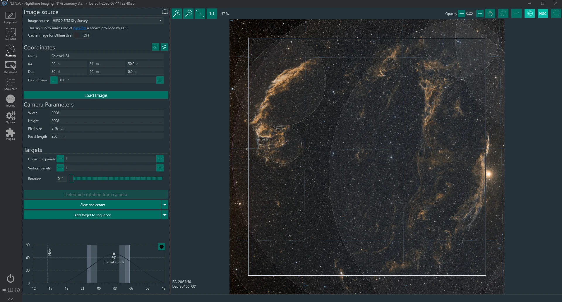Click the location pin icon in Coordinates
Viewport: 562px width, 302px height.
pyautogui.click(x=165, y=47)
